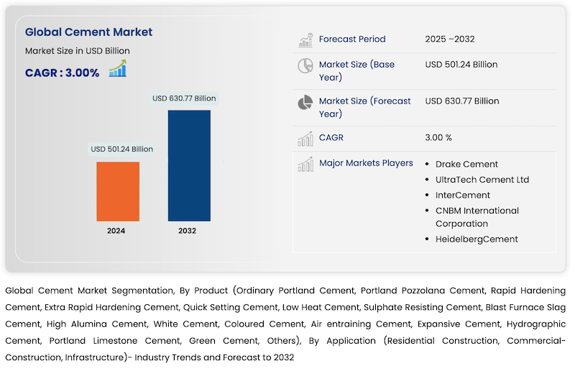
Task: Click the CAGR growth chart icon
Action: (x=117, y=69)
